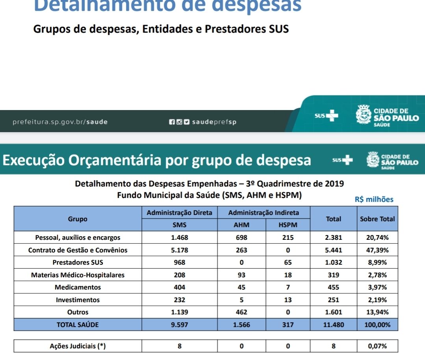Click the Facebook icon in the footer bar
The width and height of the screenshot is (425, 355).
172,122
